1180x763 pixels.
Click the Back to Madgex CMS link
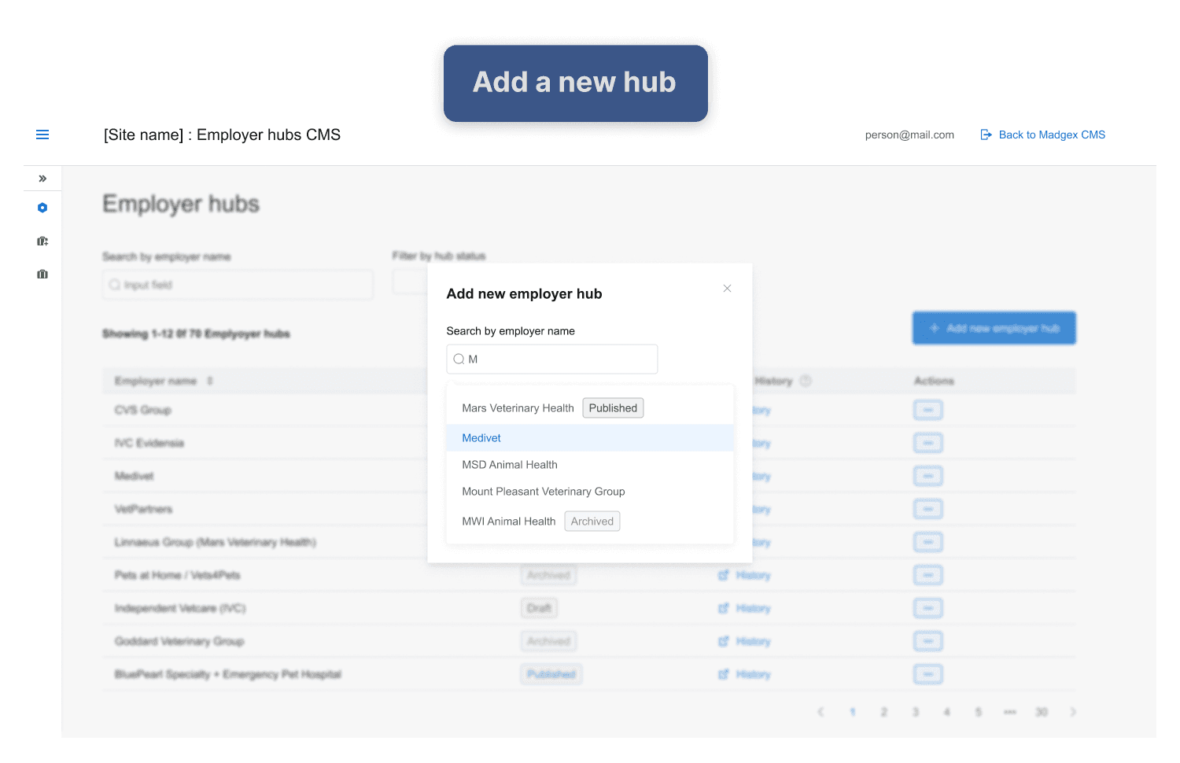(x=1052, y=135)
